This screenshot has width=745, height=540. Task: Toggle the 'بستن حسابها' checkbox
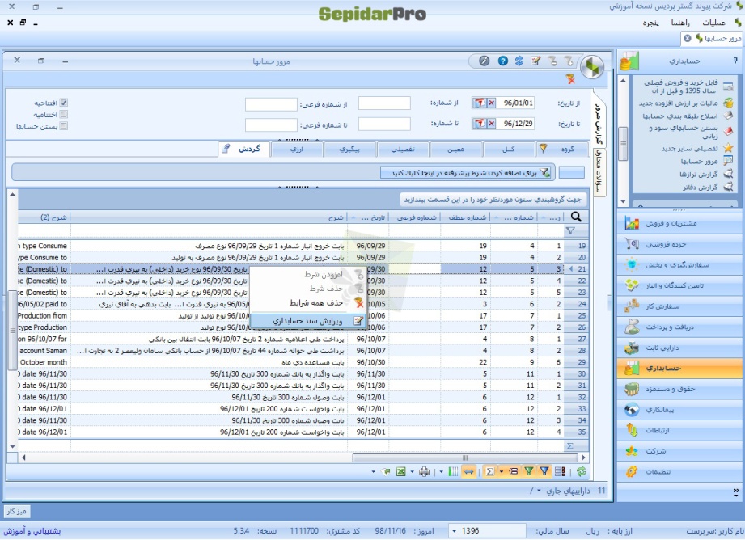(x=64, y=126)
